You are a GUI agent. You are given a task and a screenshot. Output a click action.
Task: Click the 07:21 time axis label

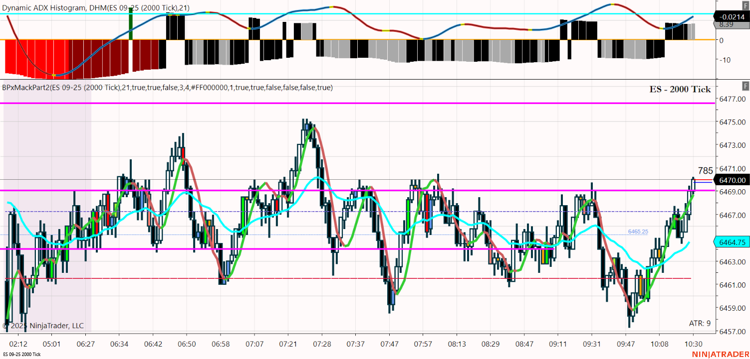pyautogui.click(x=288, y=344)
